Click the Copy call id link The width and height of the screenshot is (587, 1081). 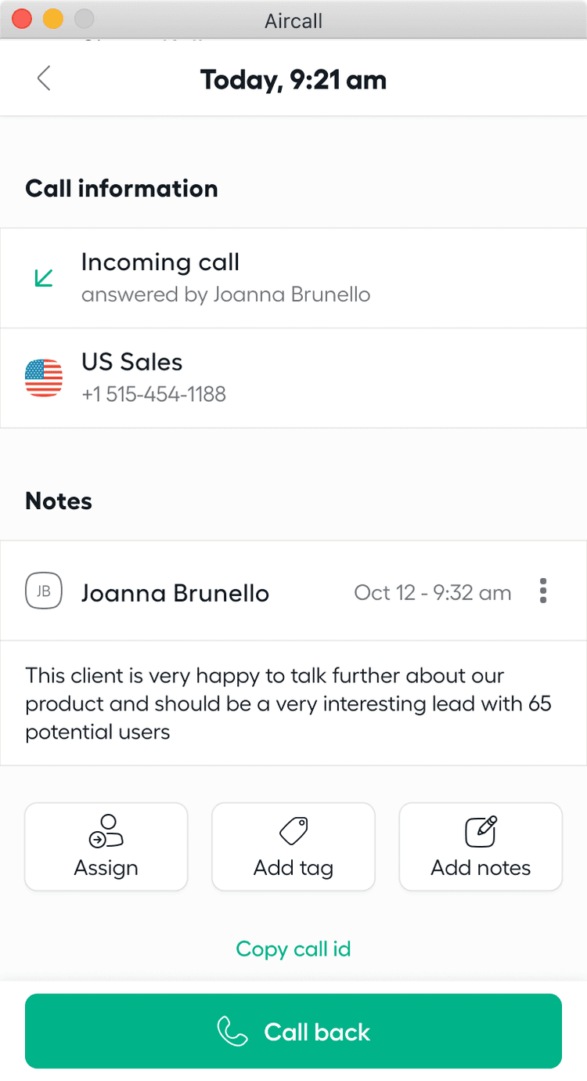(293, 949)
